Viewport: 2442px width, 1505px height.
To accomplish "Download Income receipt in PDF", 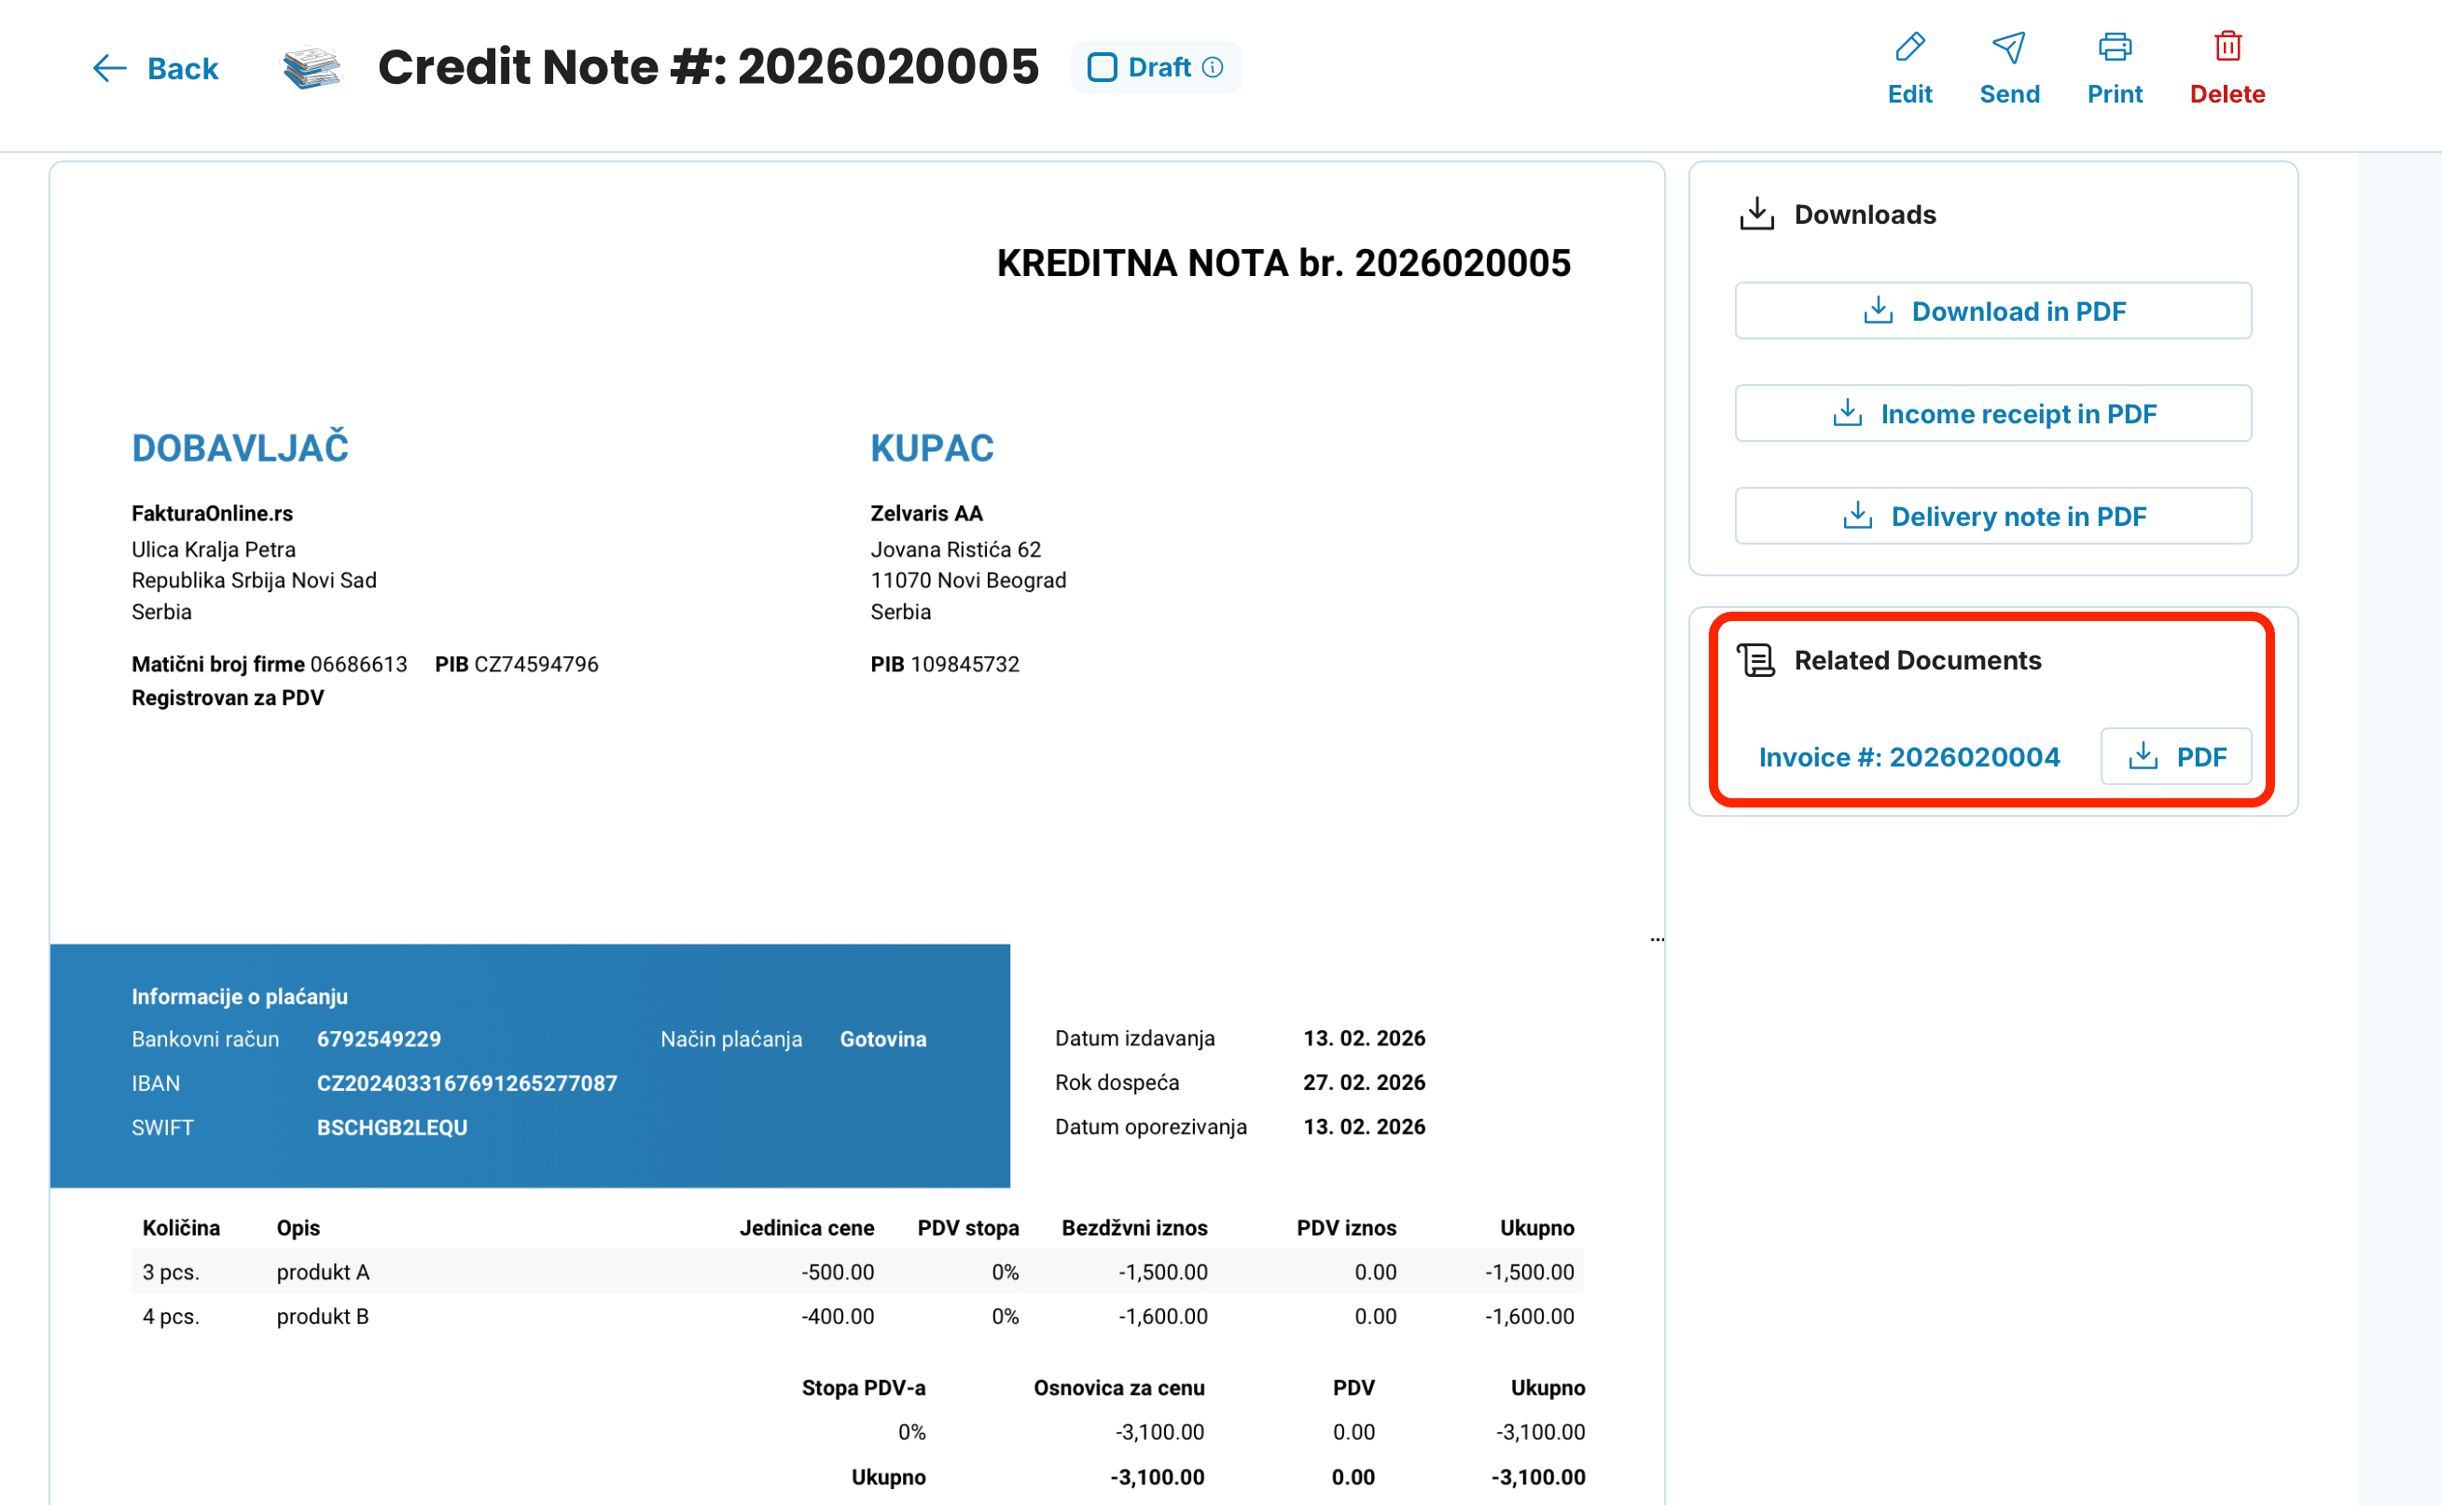I will point(1992,413).
